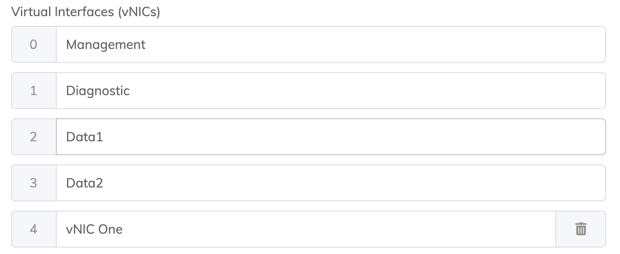This screenshot has height=254, width=620.
Task: Click the word Management in row 0
Action: click(106, 44)
